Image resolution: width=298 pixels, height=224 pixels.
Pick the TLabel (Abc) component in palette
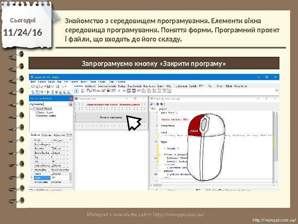[x=99, y=91]
